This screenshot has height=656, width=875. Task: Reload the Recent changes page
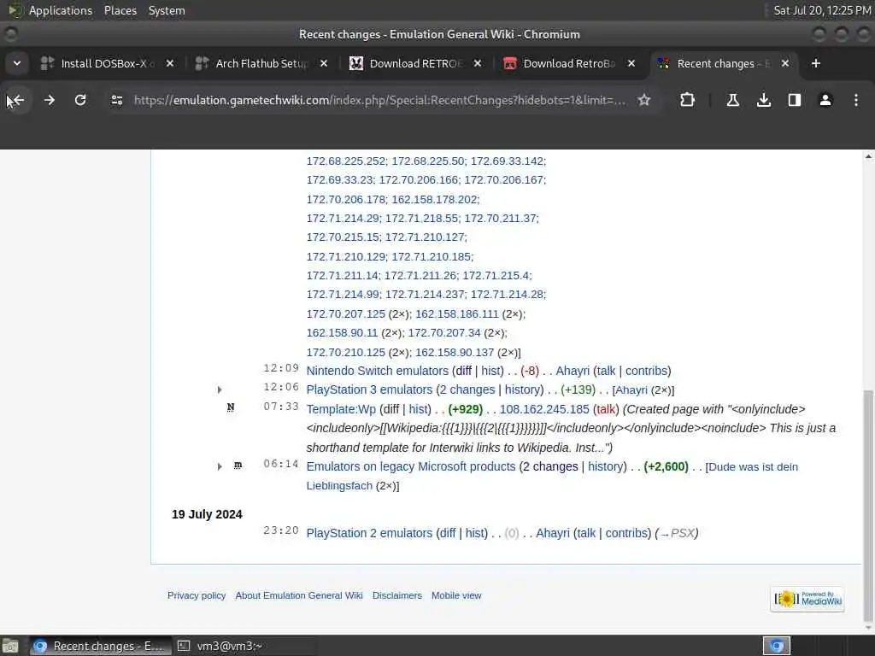pyautogui.click(x=80, y=101)
